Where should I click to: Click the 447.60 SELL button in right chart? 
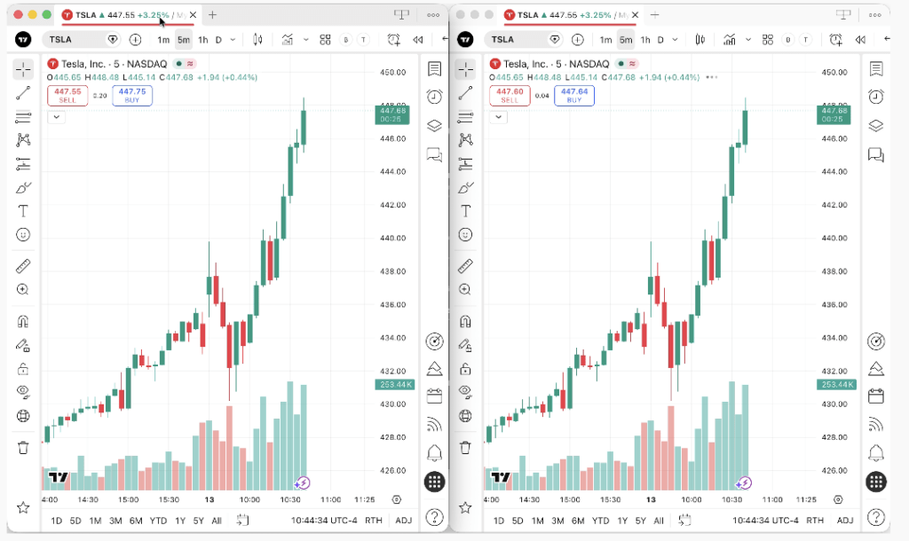510,96
